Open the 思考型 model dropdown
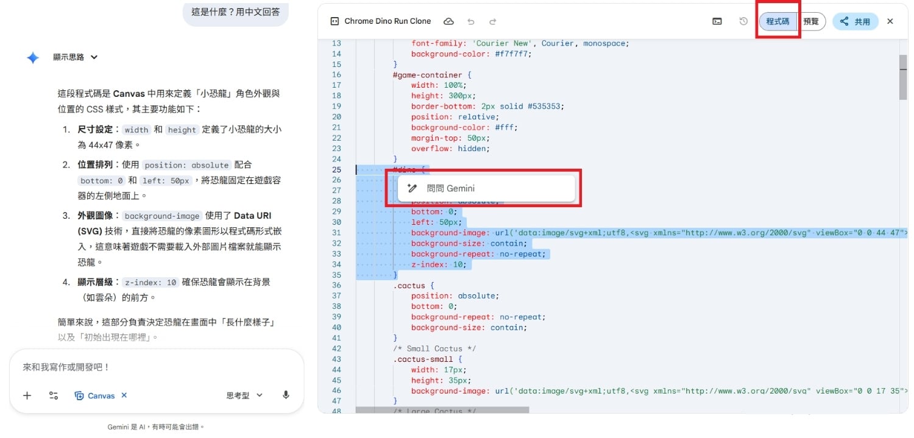The height and width of the screenshot is (438, 914). click(244, 395)
